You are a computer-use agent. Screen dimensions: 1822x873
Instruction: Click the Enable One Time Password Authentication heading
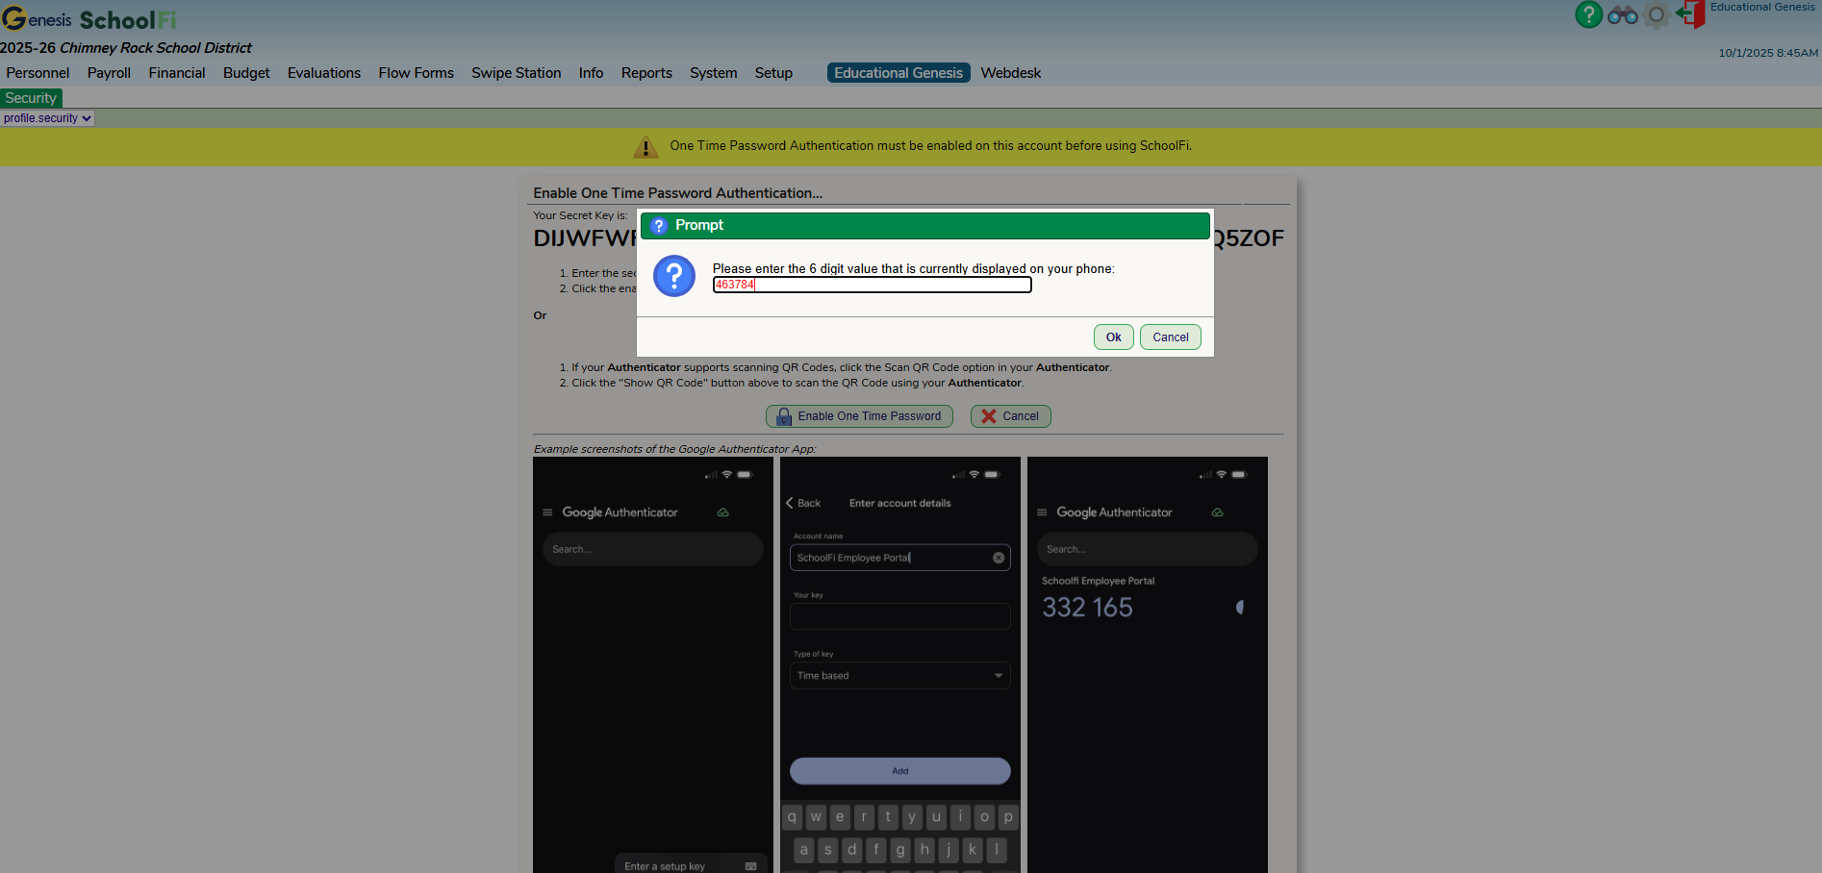[677, 193]
